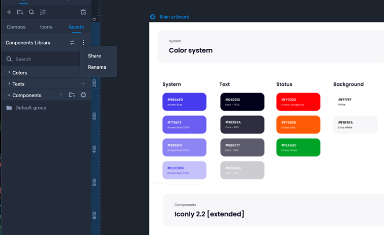Create component group with folder-plus icon
The height and width of the screenshot is (235, 384).
tap(72, 95)
